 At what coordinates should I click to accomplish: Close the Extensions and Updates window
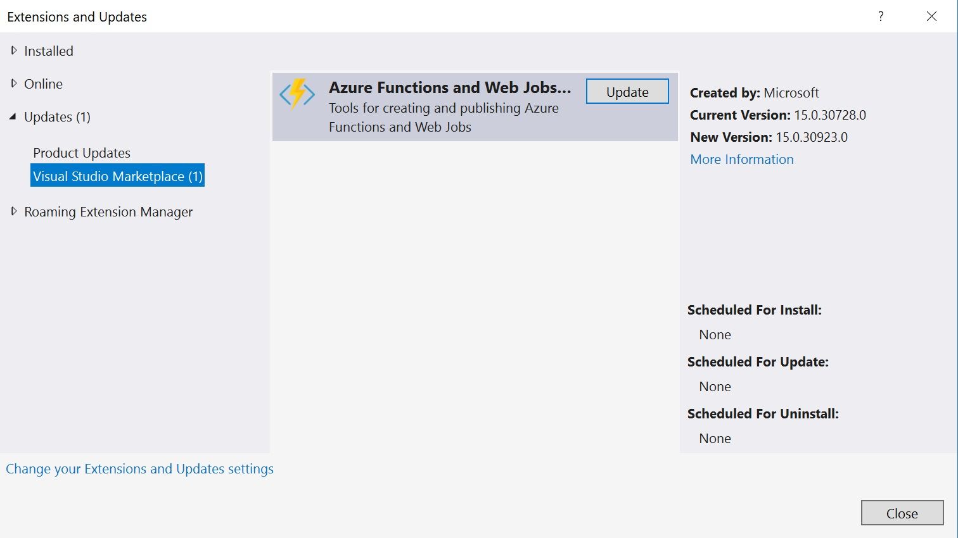[931, 16]
